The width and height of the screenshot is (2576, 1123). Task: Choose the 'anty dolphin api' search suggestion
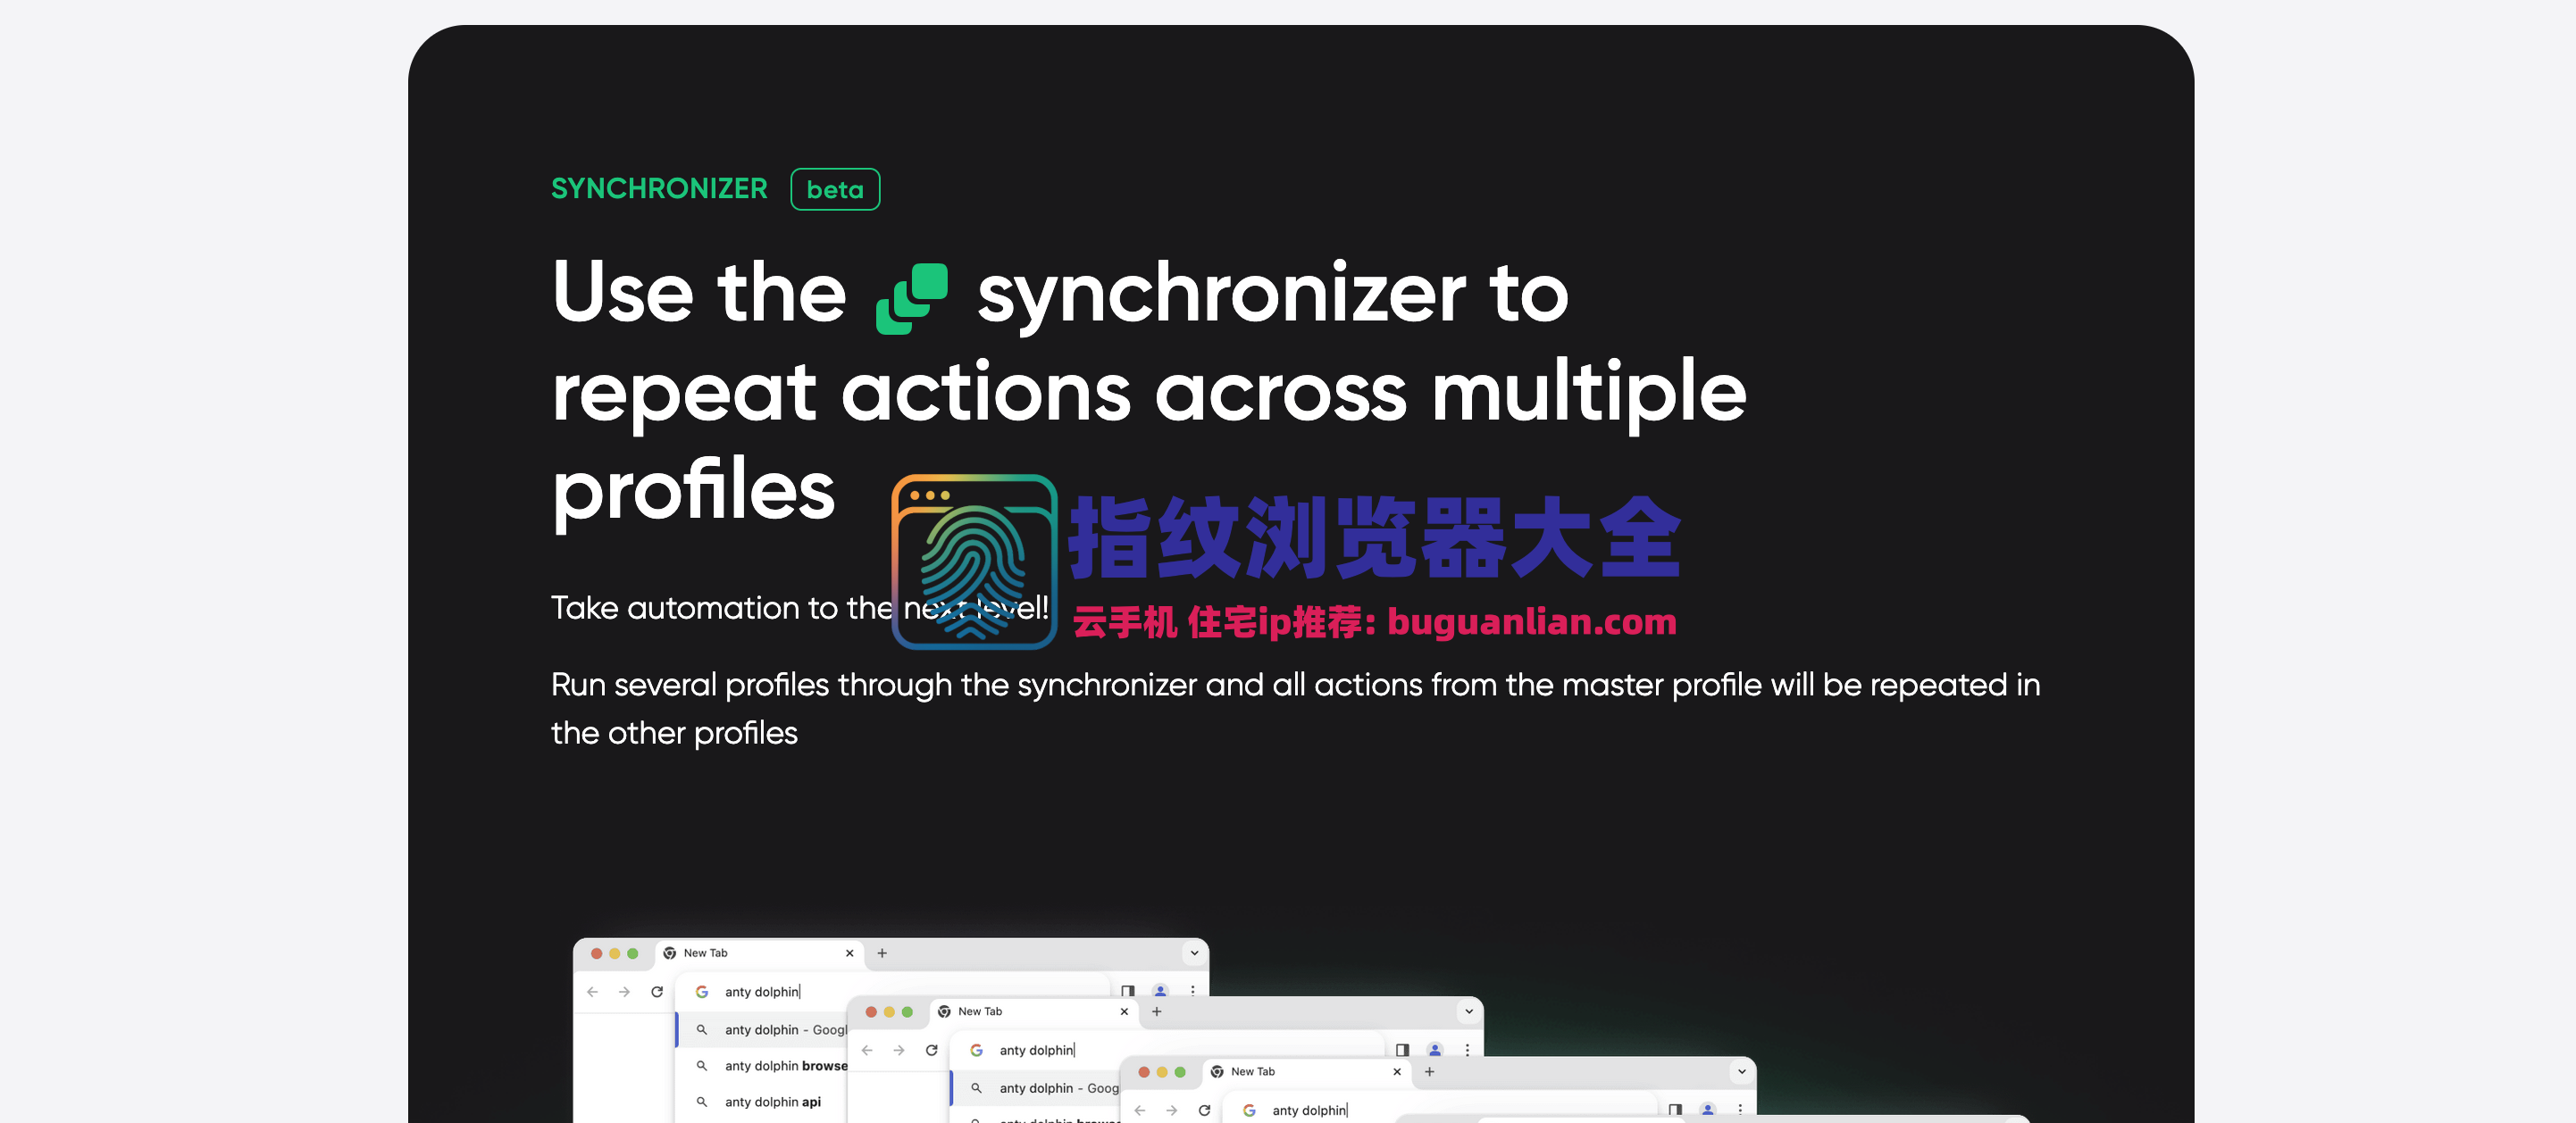pos(772,1101)
